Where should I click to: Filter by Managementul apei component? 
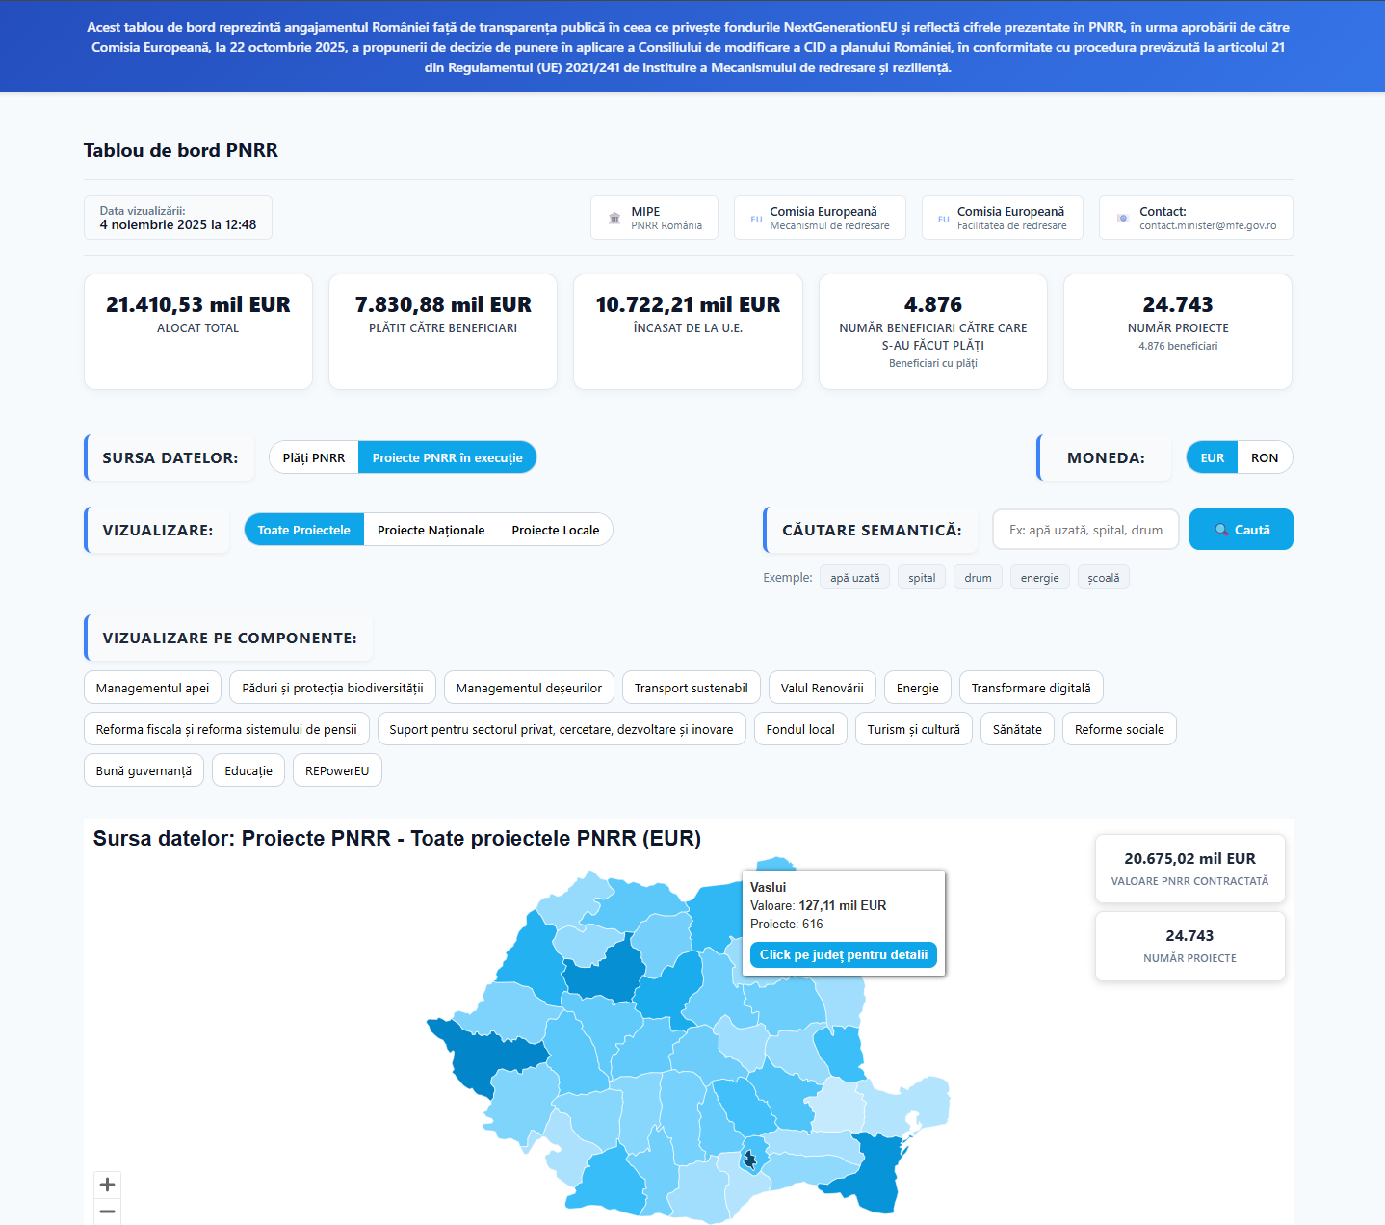click(152, 688)
